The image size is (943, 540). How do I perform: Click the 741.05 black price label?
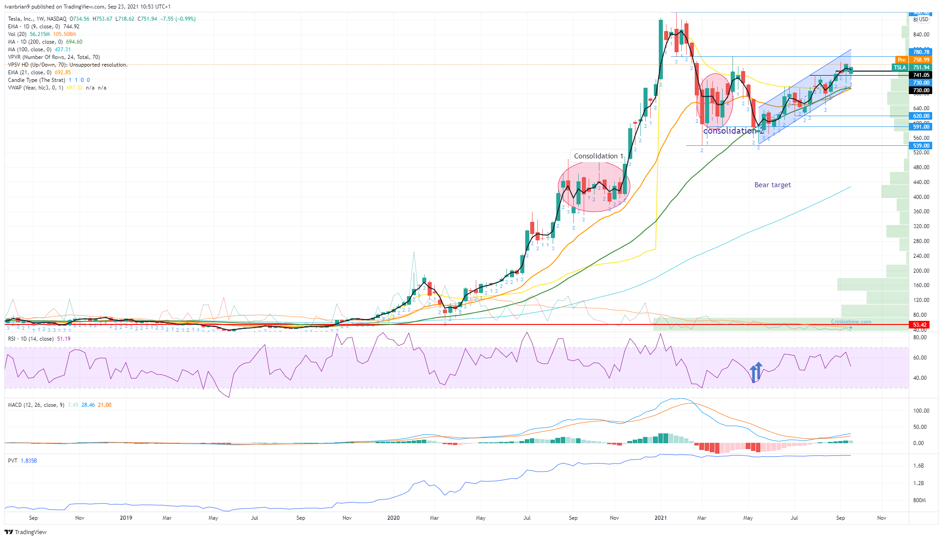[921, 75]
